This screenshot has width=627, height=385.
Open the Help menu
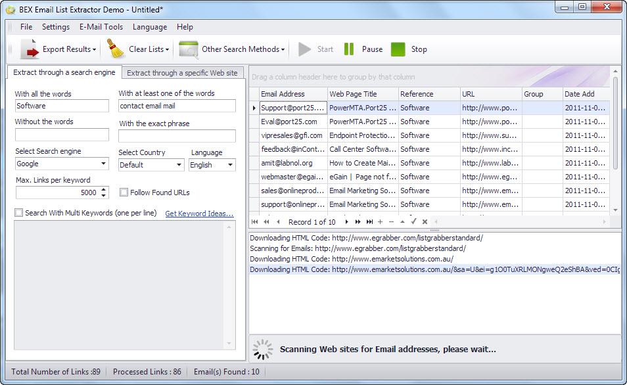pos(185,27)
